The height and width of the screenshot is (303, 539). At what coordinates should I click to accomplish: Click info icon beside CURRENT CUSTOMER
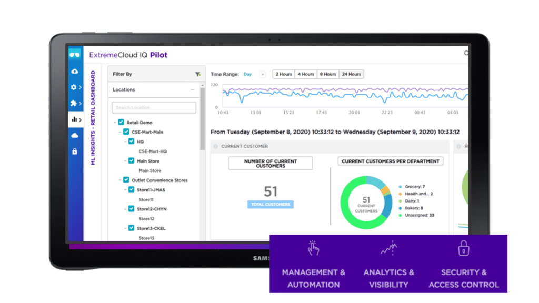tap(215, 146)
